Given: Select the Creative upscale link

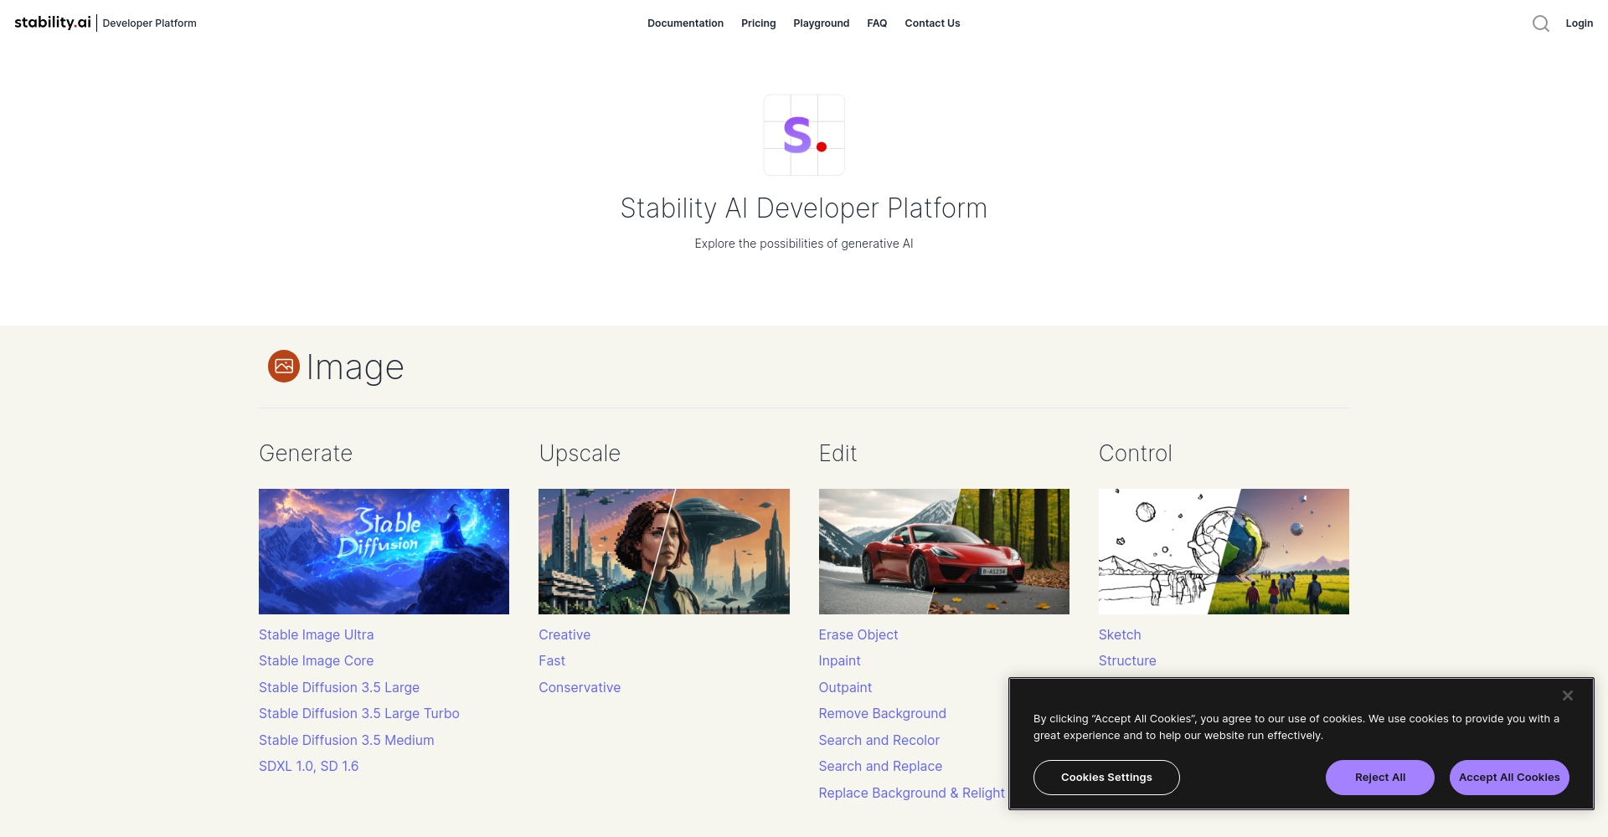Looking at the screenshot, I should point(564,634).
